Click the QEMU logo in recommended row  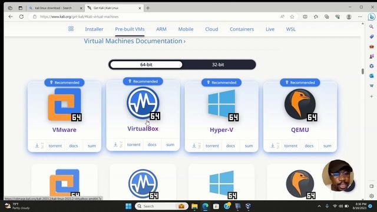tap(300, 104)
